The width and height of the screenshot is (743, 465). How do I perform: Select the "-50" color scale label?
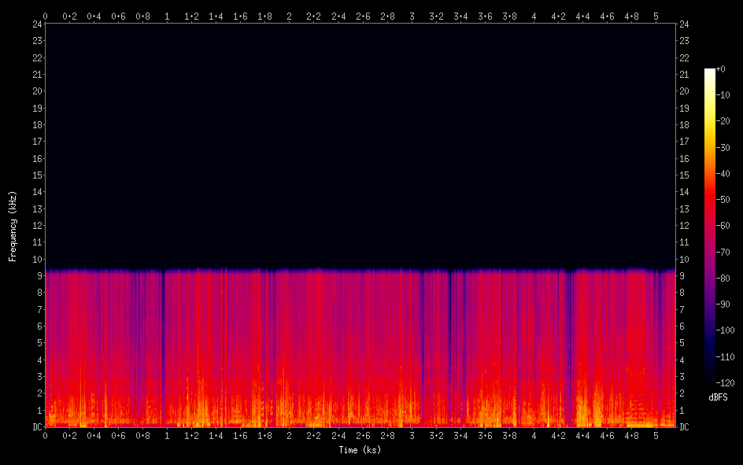click(723, 200)
